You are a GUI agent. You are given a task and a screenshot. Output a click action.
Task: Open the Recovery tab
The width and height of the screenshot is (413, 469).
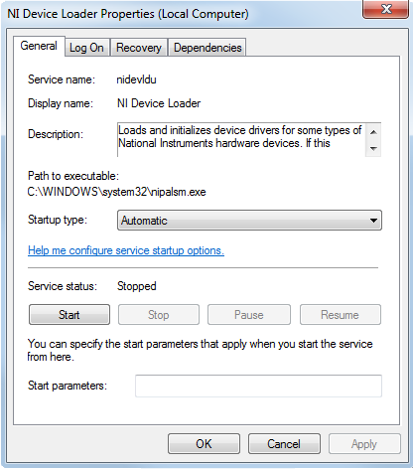pyautogui.click(x=139, y=48)
